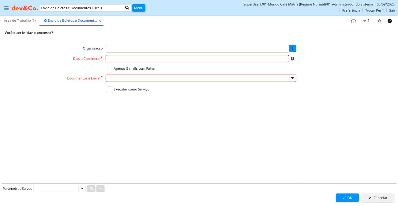
Task: Open the hamburger menu icon
Action: [6, 8]
